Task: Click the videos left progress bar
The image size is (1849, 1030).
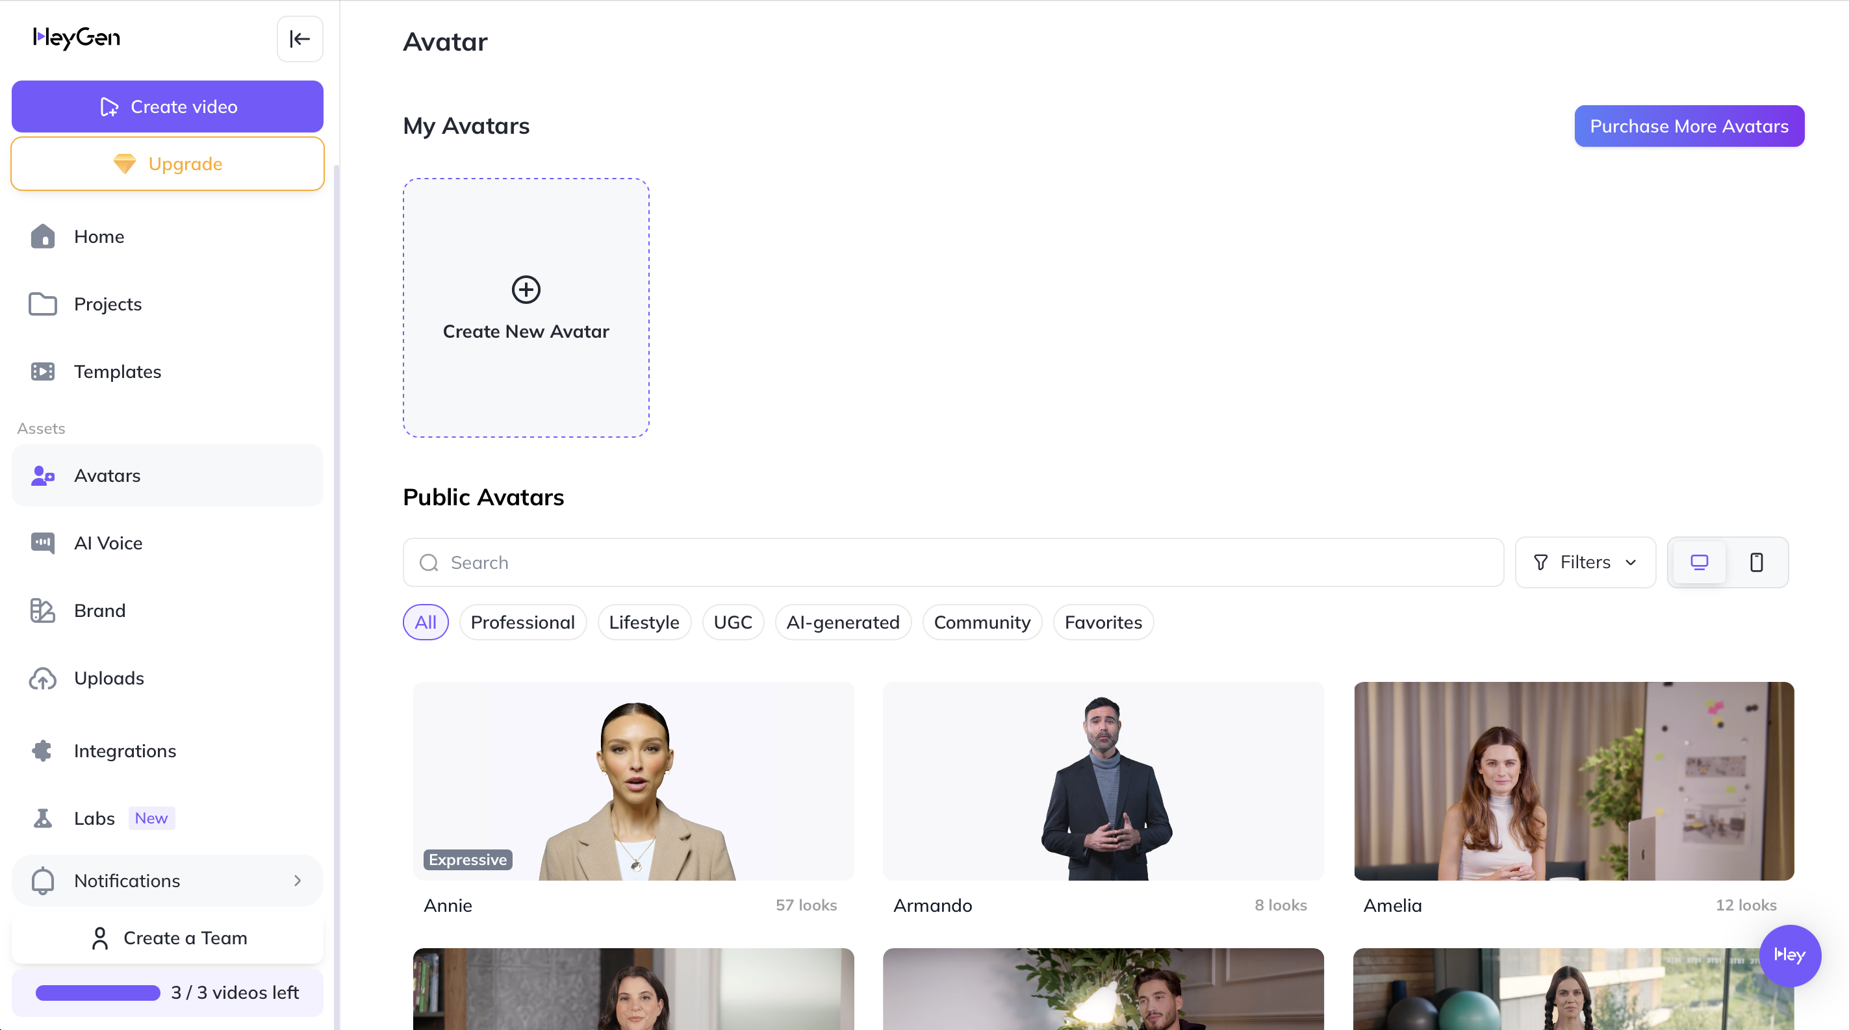Action: click(x=98, y=993)
